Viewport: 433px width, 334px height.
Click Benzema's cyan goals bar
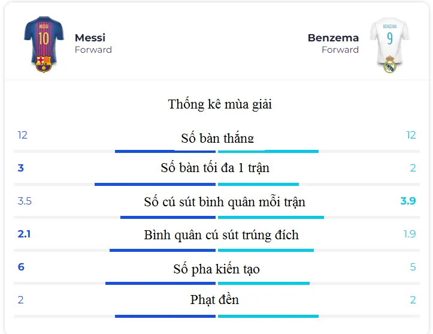(268, 151)
